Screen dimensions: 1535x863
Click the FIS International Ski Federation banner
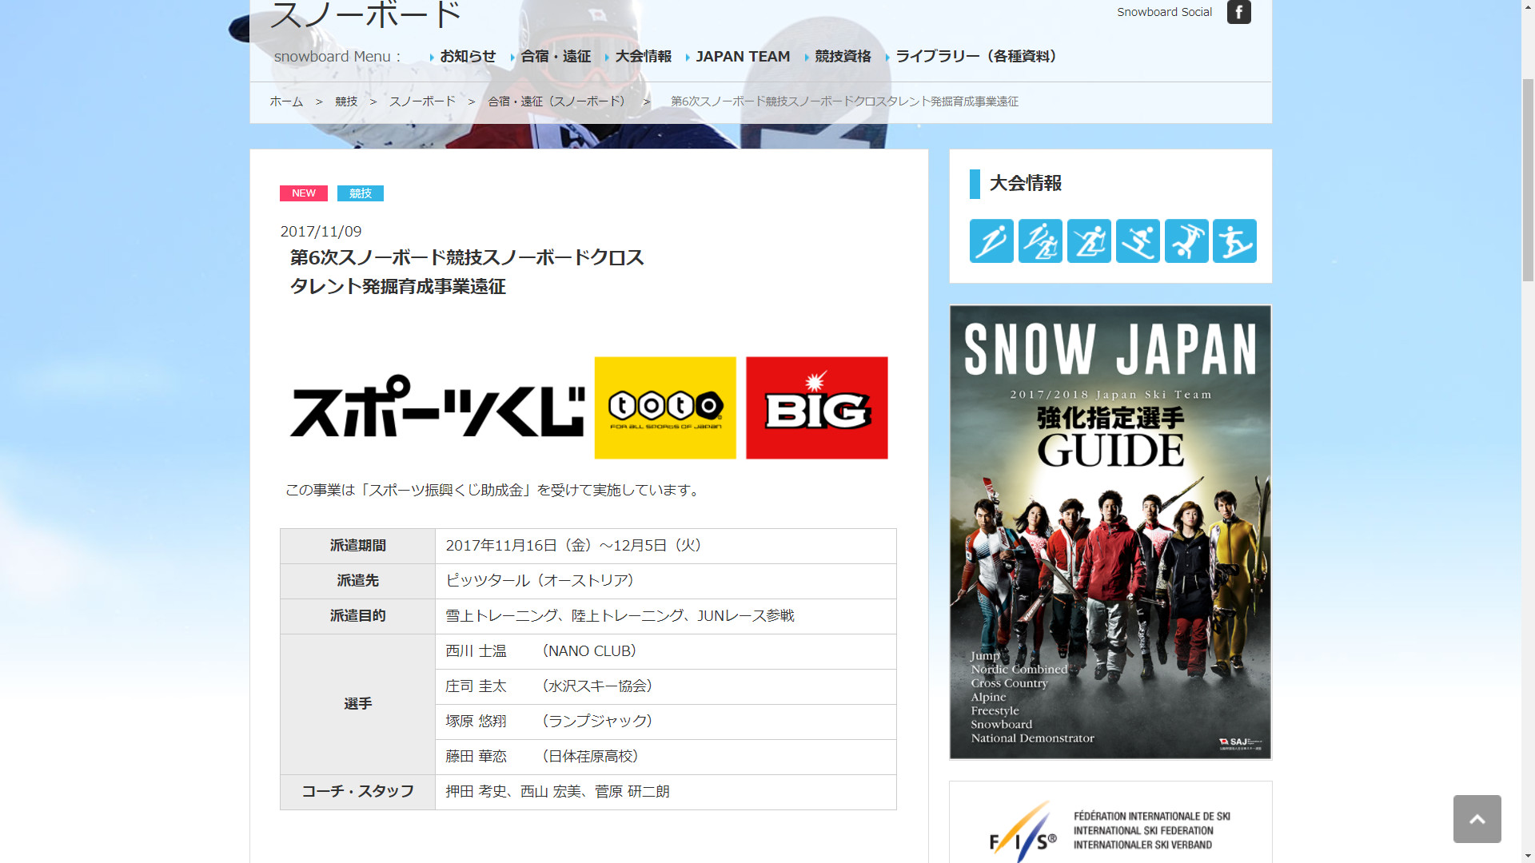1110,827
